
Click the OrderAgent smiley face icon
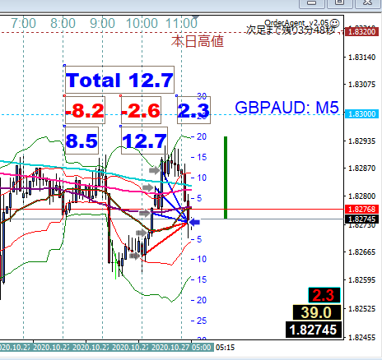coord(335,23)
